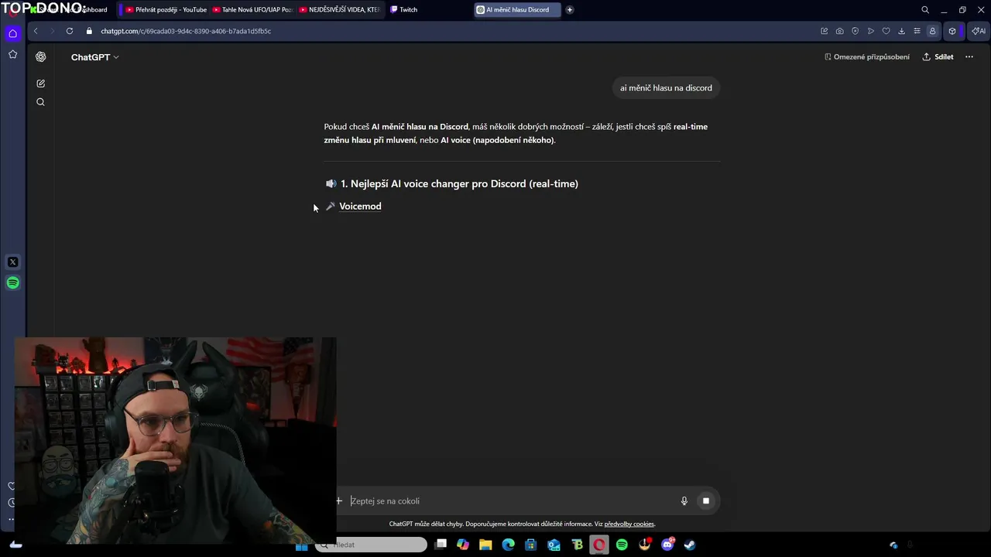Click the user message ai měnič hlasu na discord

[x=666, y=87]
